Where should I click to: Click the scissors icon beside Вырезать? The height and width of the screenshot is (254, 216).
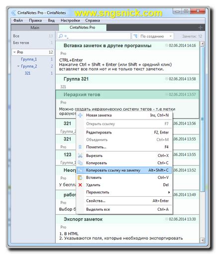pyautogui.click(x=80, y=155)
